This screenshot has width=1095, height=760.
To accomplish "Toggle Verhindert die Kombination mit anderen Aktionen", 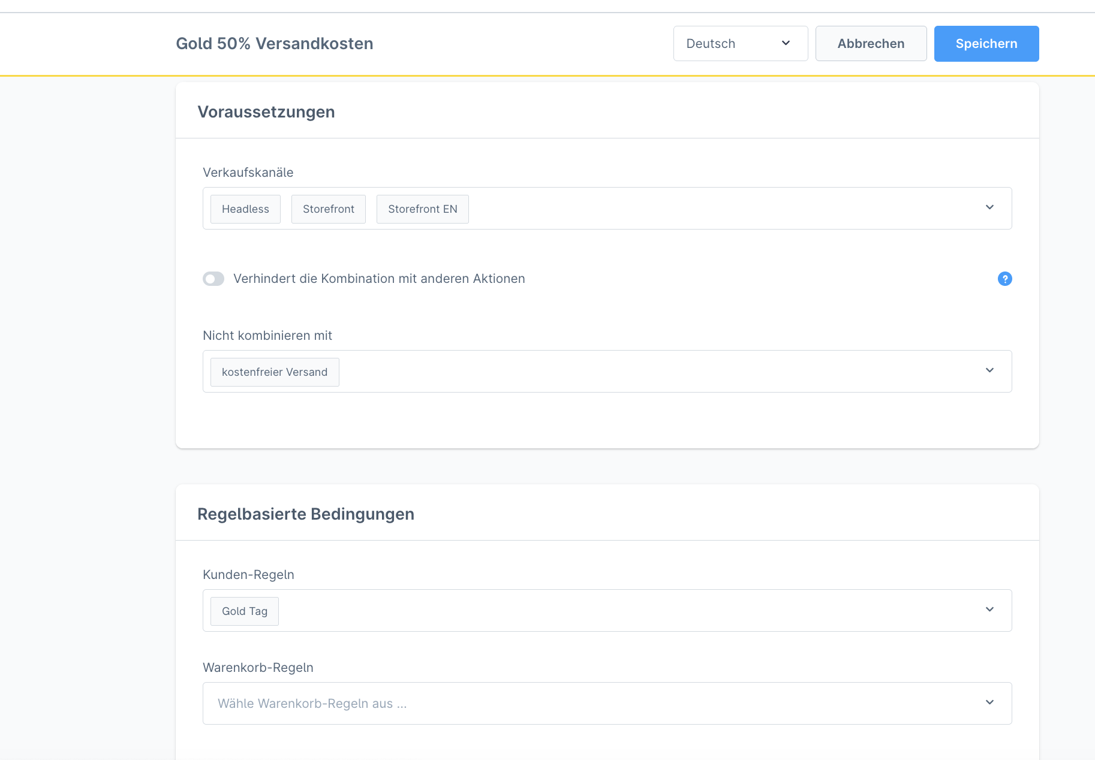I will pos(213,279).
